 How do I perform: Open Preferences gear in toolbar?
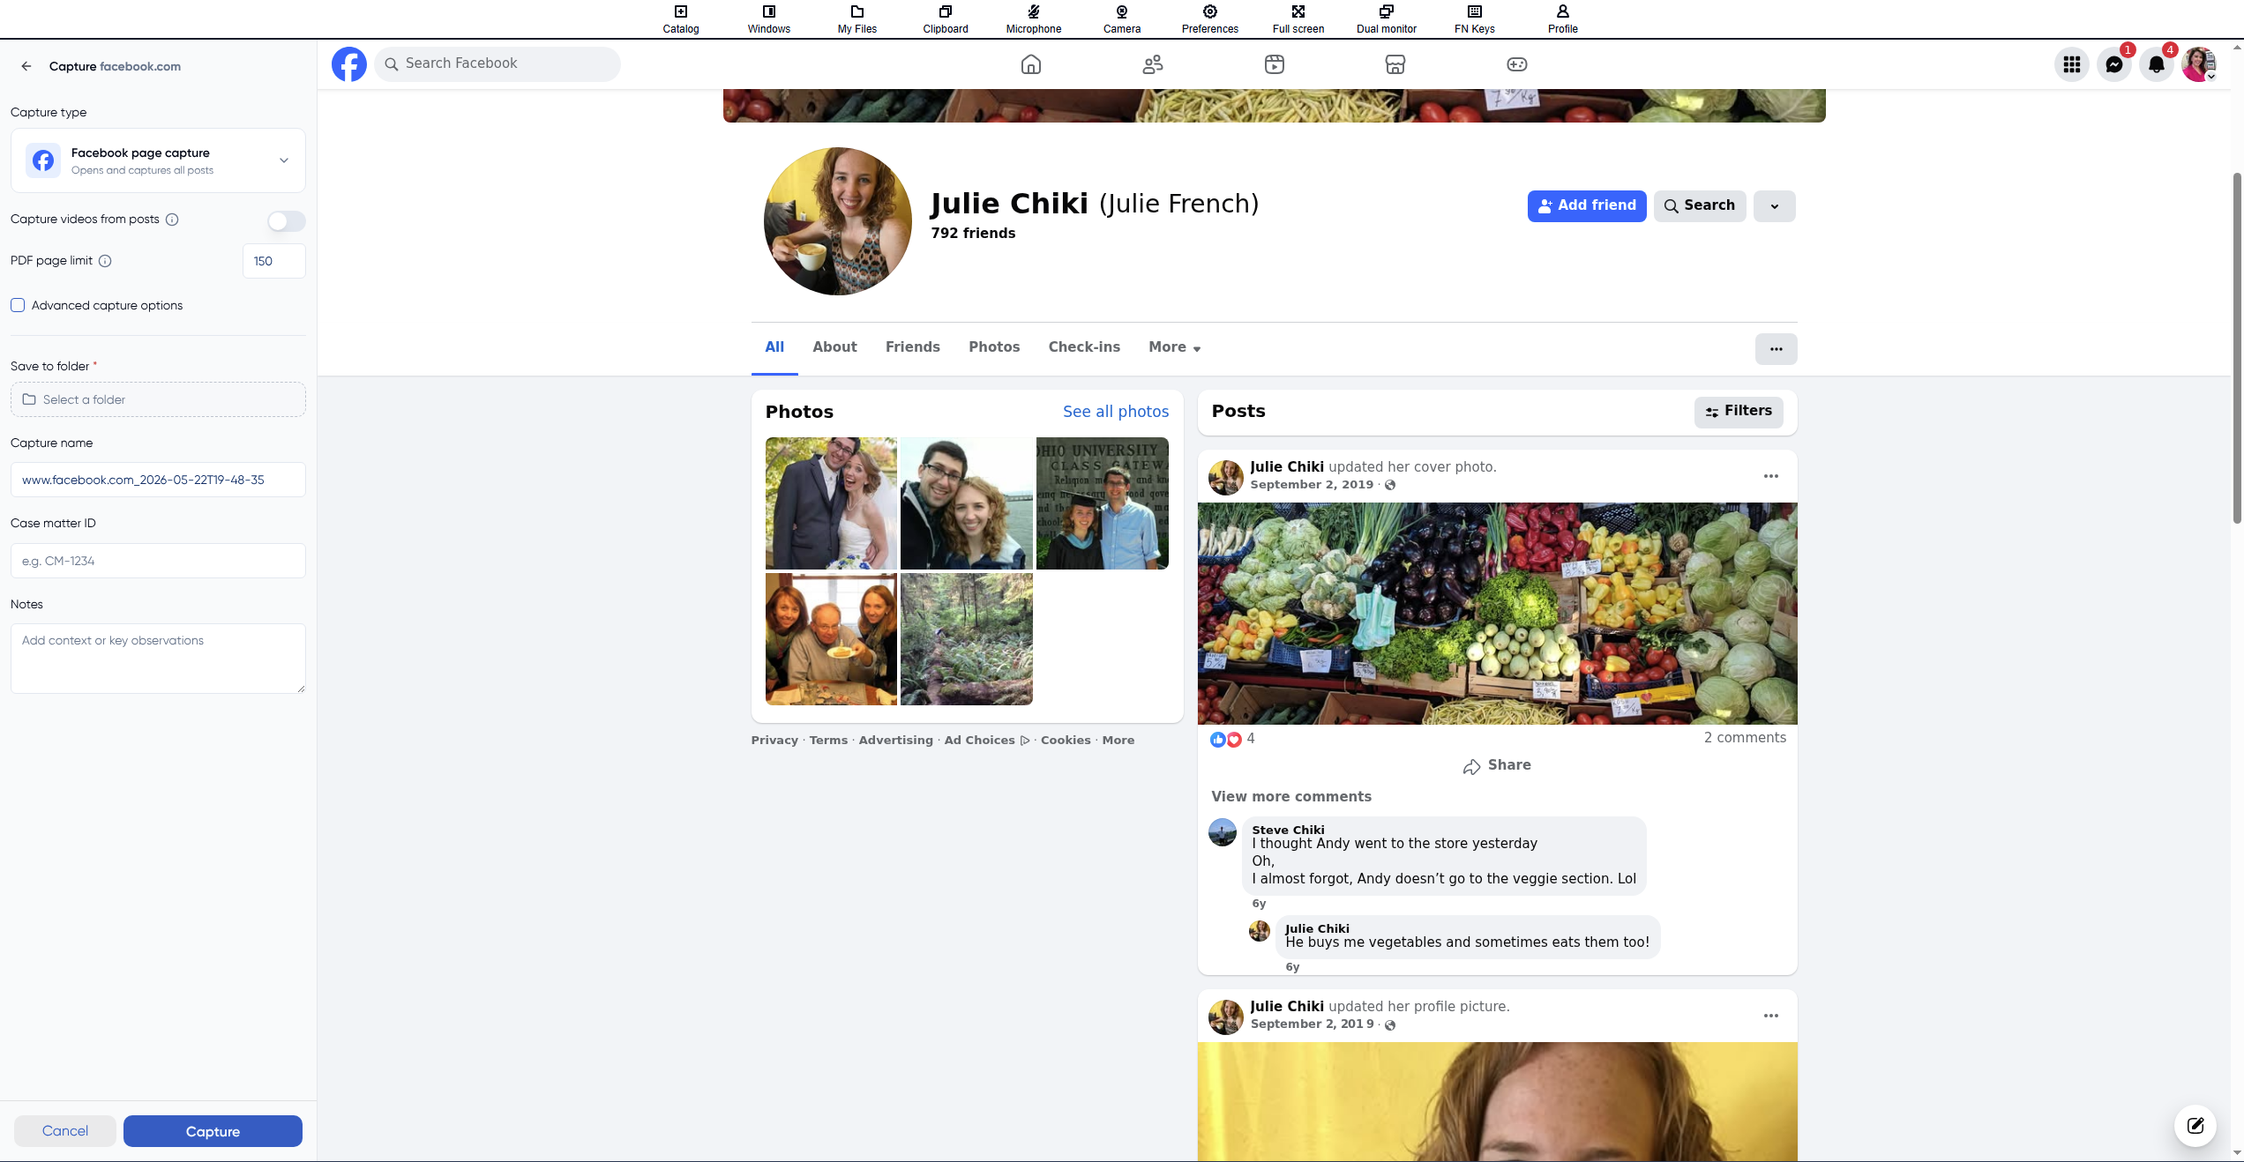point(1209,19)
